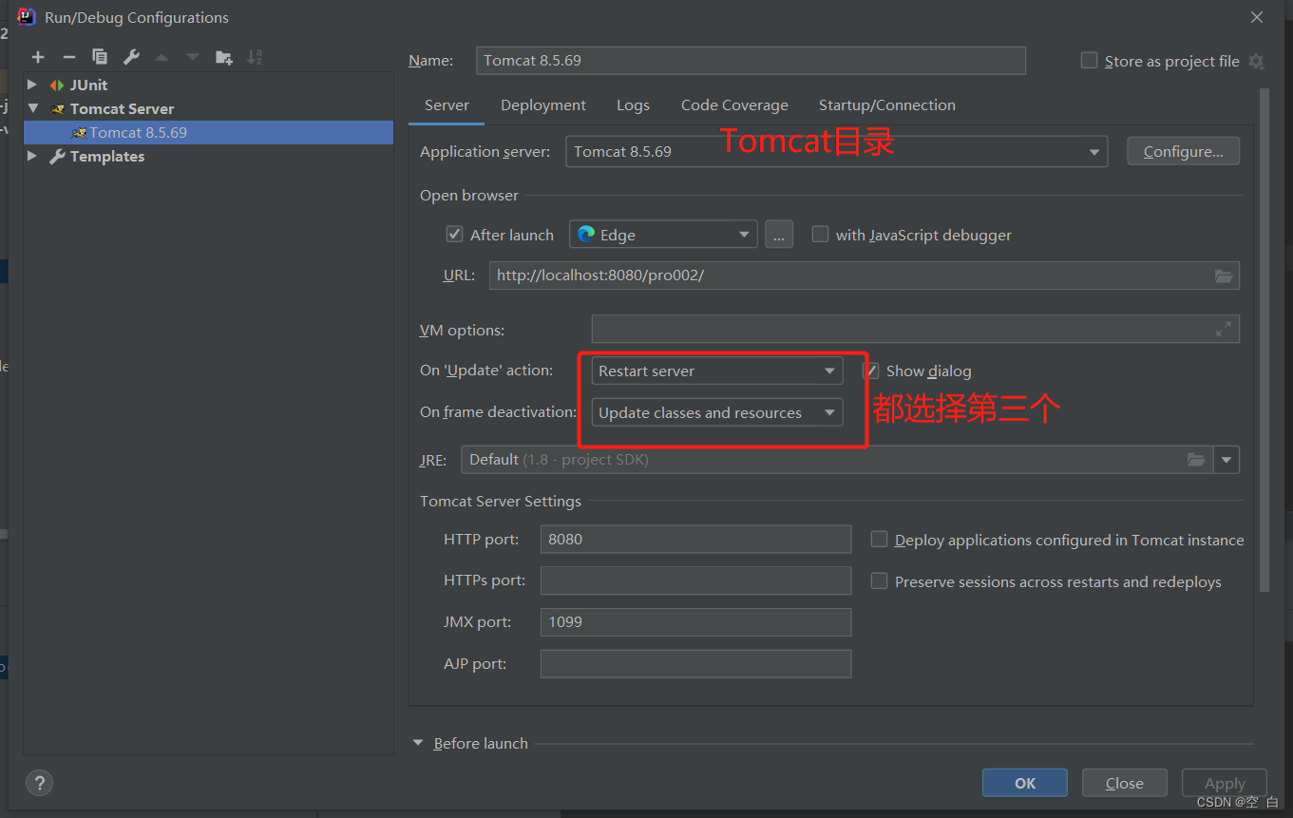Remove configuration with minus icon
Image resolution: width=1293 pixels, height=818 pixels.
(x=68, y=57)
